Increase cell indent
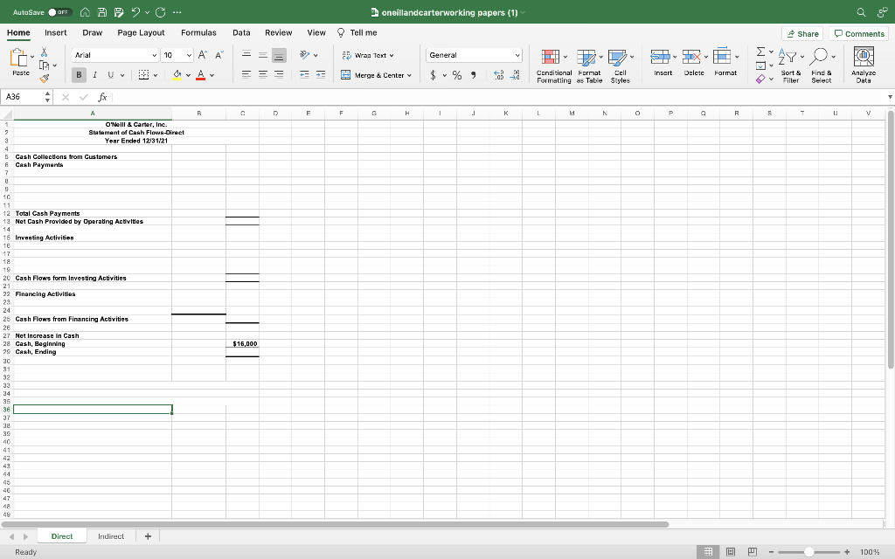Screen dimensions: 895x559 point(321,75)
